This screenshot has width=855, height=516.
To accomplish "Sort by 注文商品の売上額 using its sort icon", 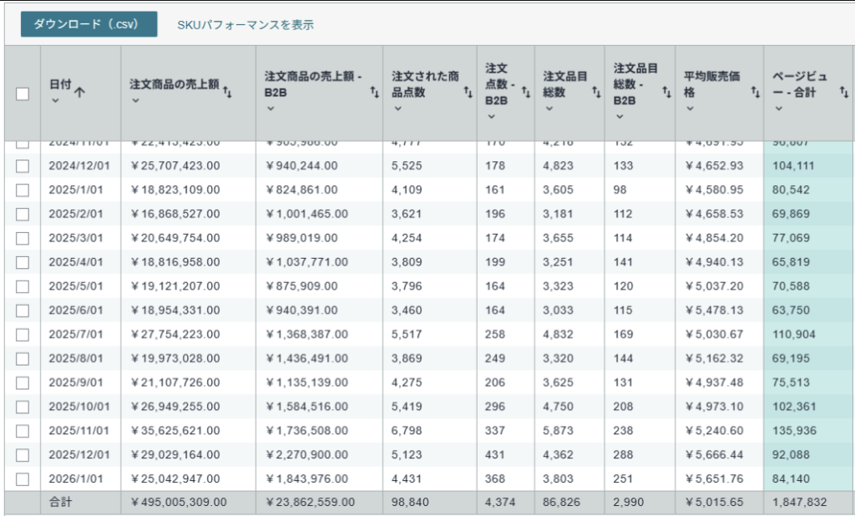I will click(227, 92).
